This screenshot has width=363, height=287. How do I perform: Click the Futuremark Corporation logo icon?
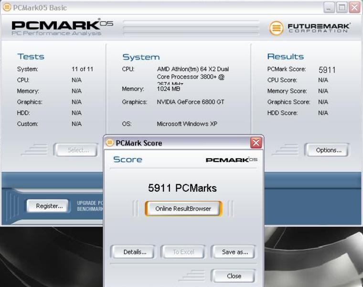click(x=276, y=28)
